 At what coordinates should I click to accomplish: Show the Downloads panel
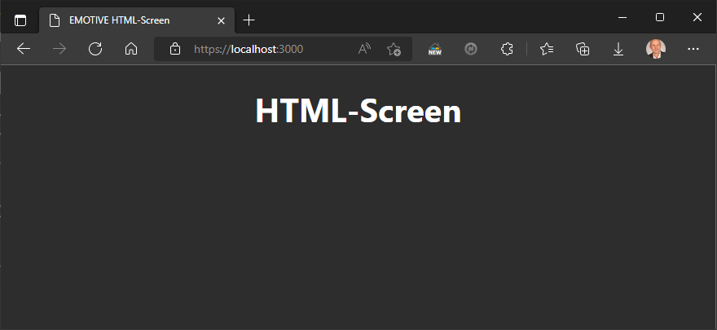point(618,49)
